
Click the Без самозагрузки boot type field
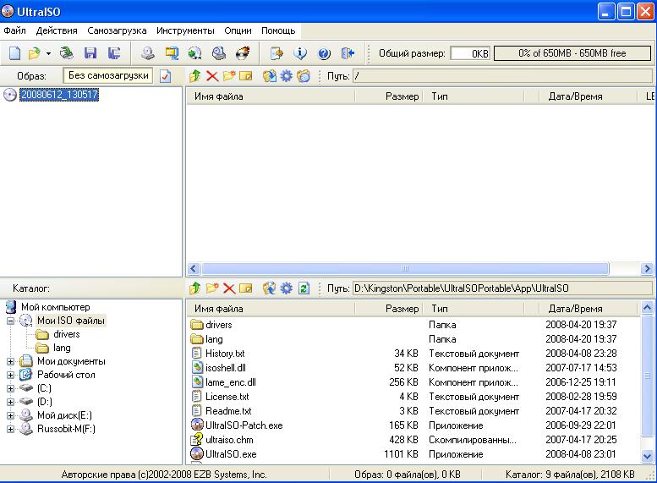click(x=108, y=76)
